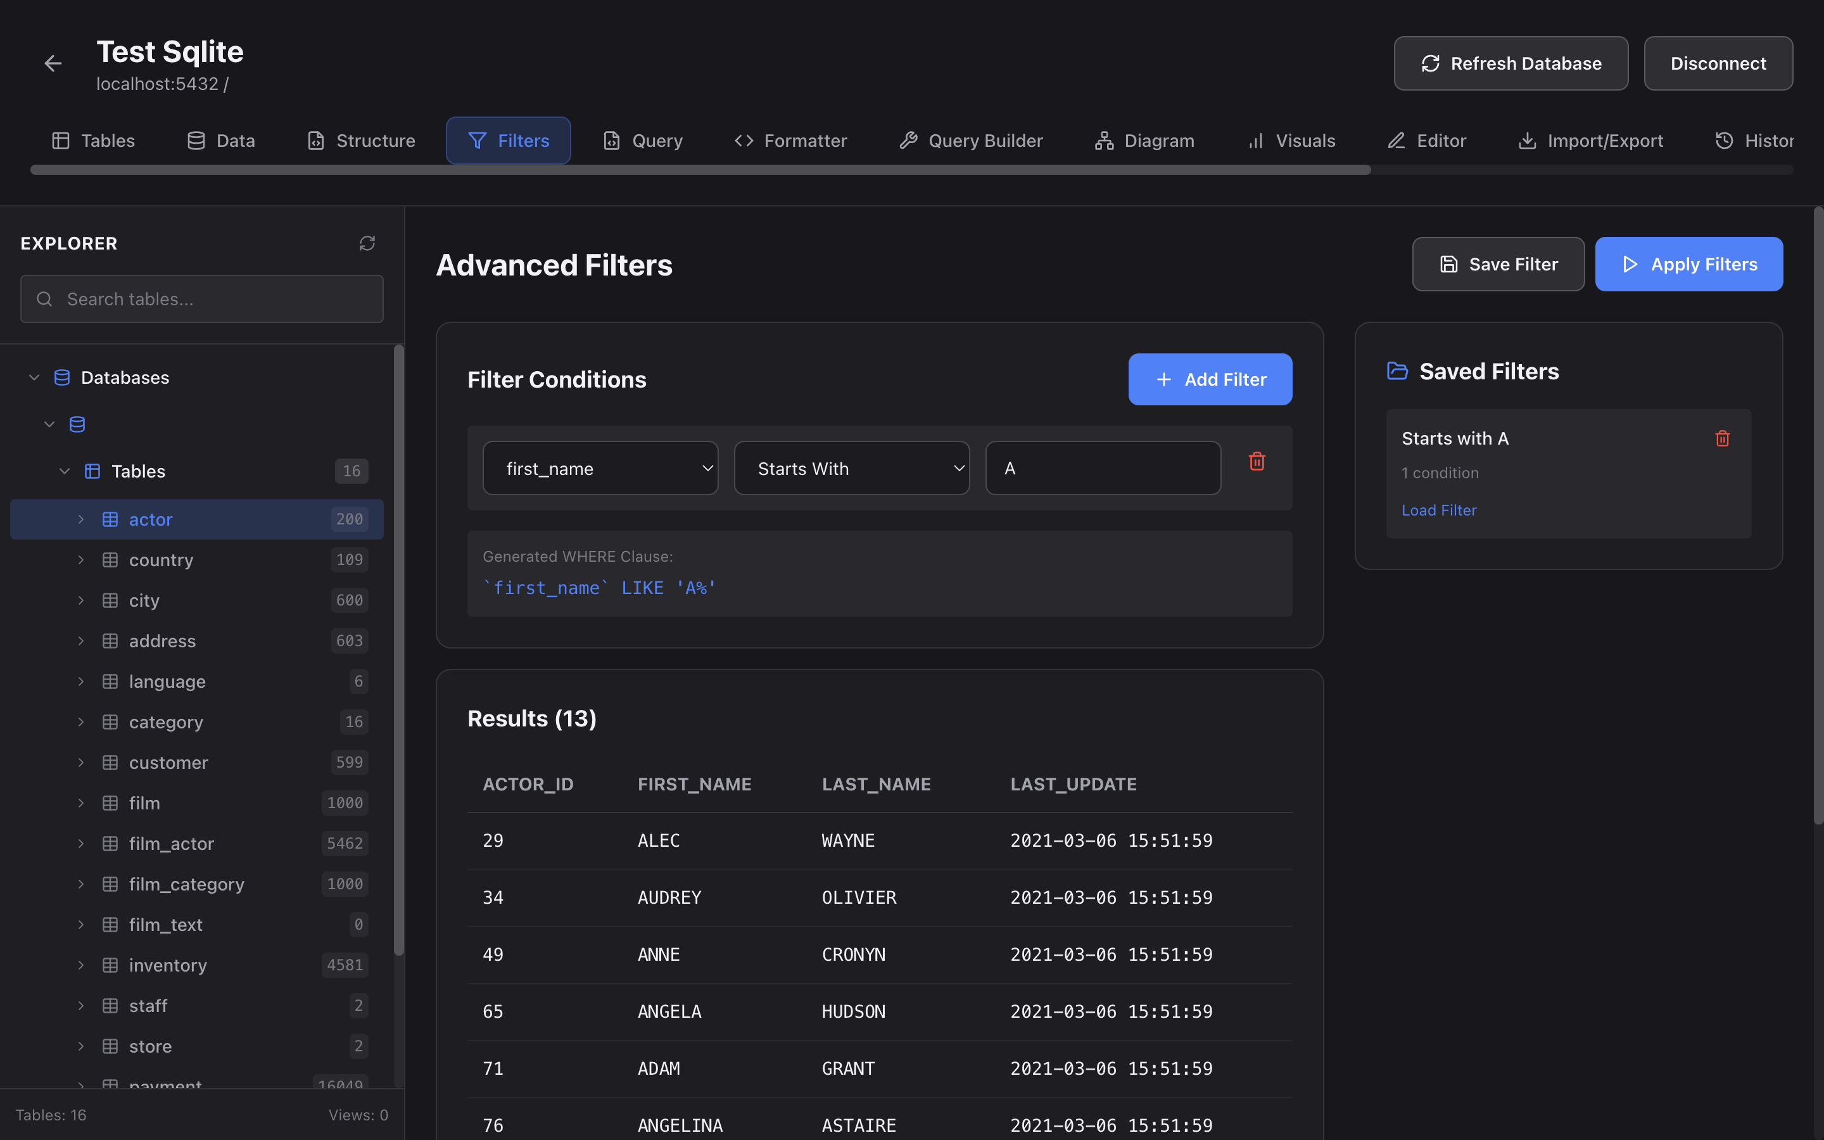
Task: Click the Apply Filters button
Action: 1688,264
